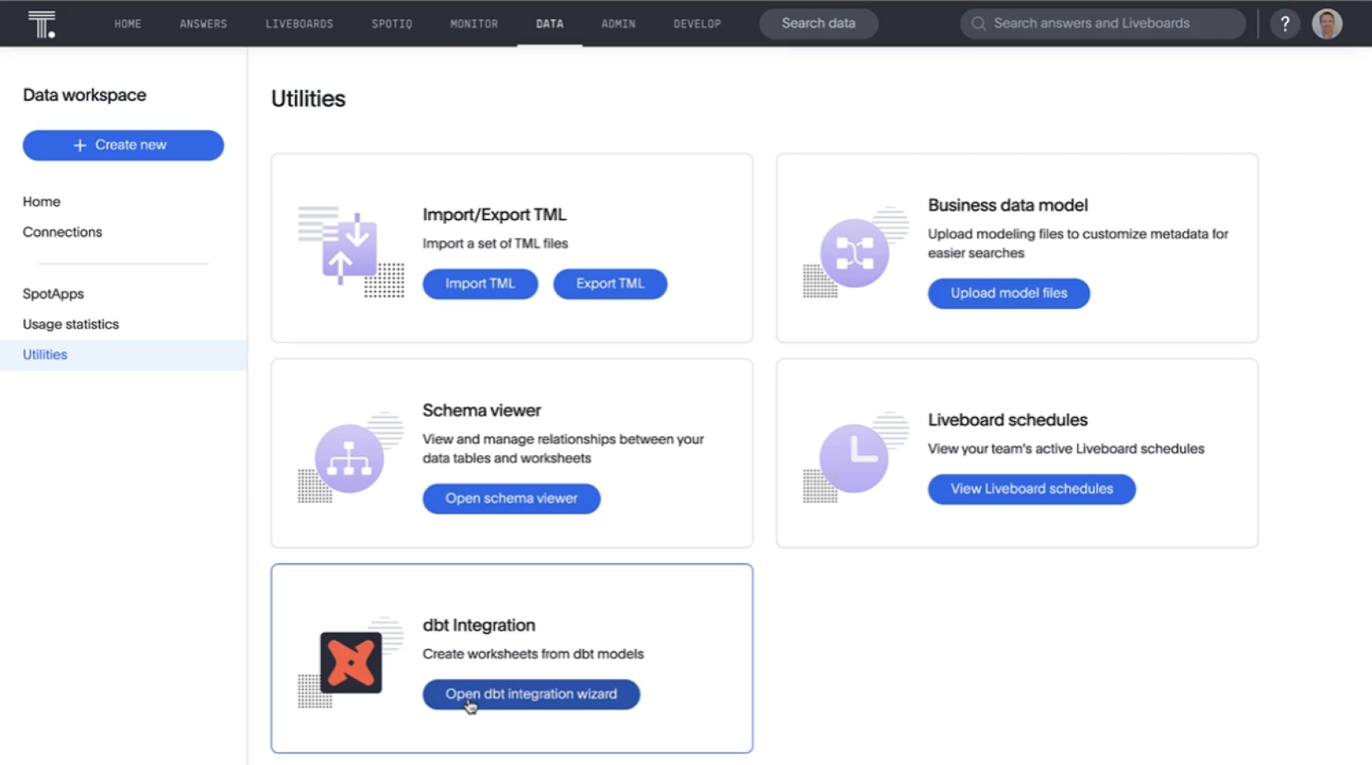This screenshot has width=1372, height=765.
Task: Click the 'Import a set of TML files' text
Action: coord(496,243)
